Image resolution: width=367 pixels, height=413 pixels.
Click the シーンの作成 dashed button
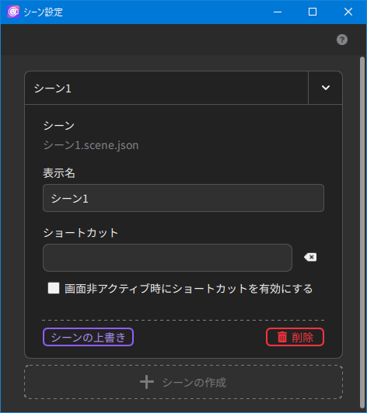[x=183, y=382]
